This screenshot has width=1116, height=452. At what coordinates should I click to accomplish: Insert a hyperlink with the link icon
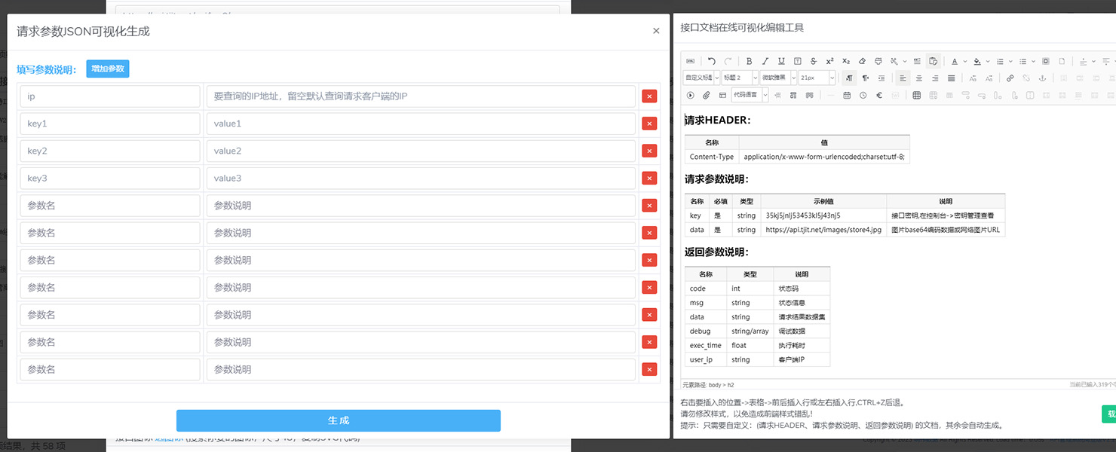[1010, 78]
